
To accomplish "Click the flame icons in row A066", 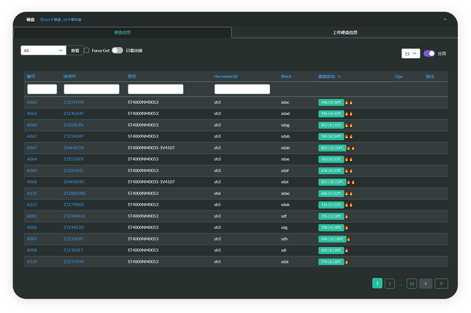I will click(349, 125).
